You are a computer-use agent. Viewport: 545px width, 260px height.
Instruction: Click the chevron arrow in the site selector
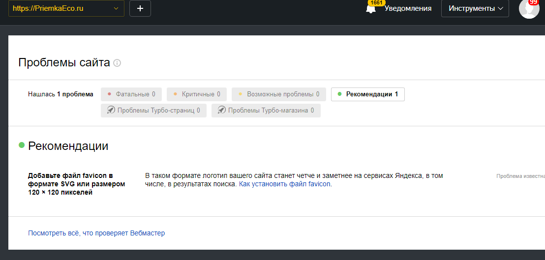[x=116, y=8]
